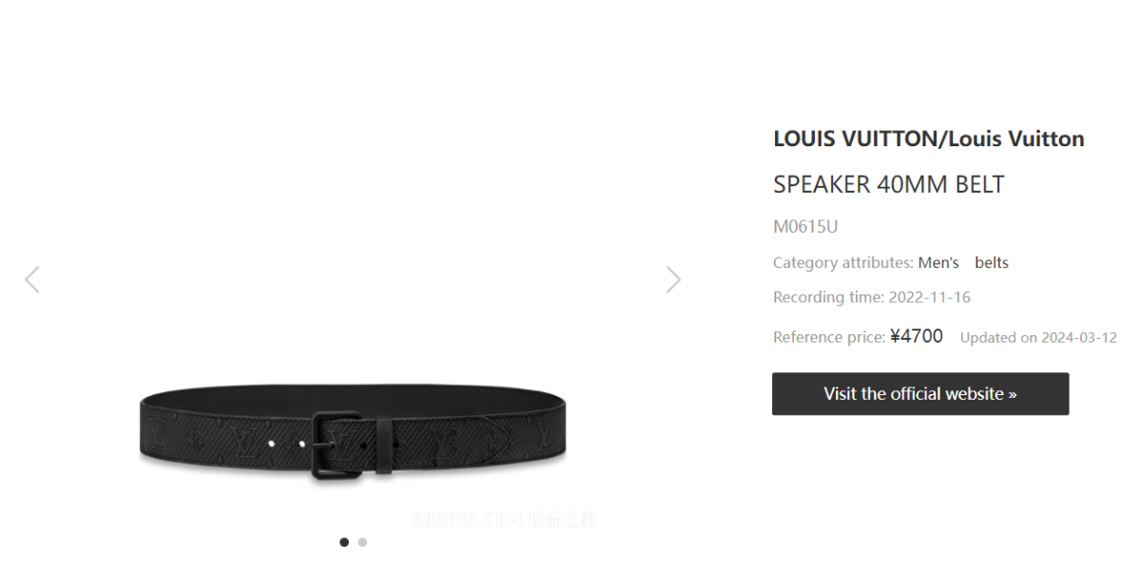
Task: Select the first carousel dot indicator
Action: 344,542
